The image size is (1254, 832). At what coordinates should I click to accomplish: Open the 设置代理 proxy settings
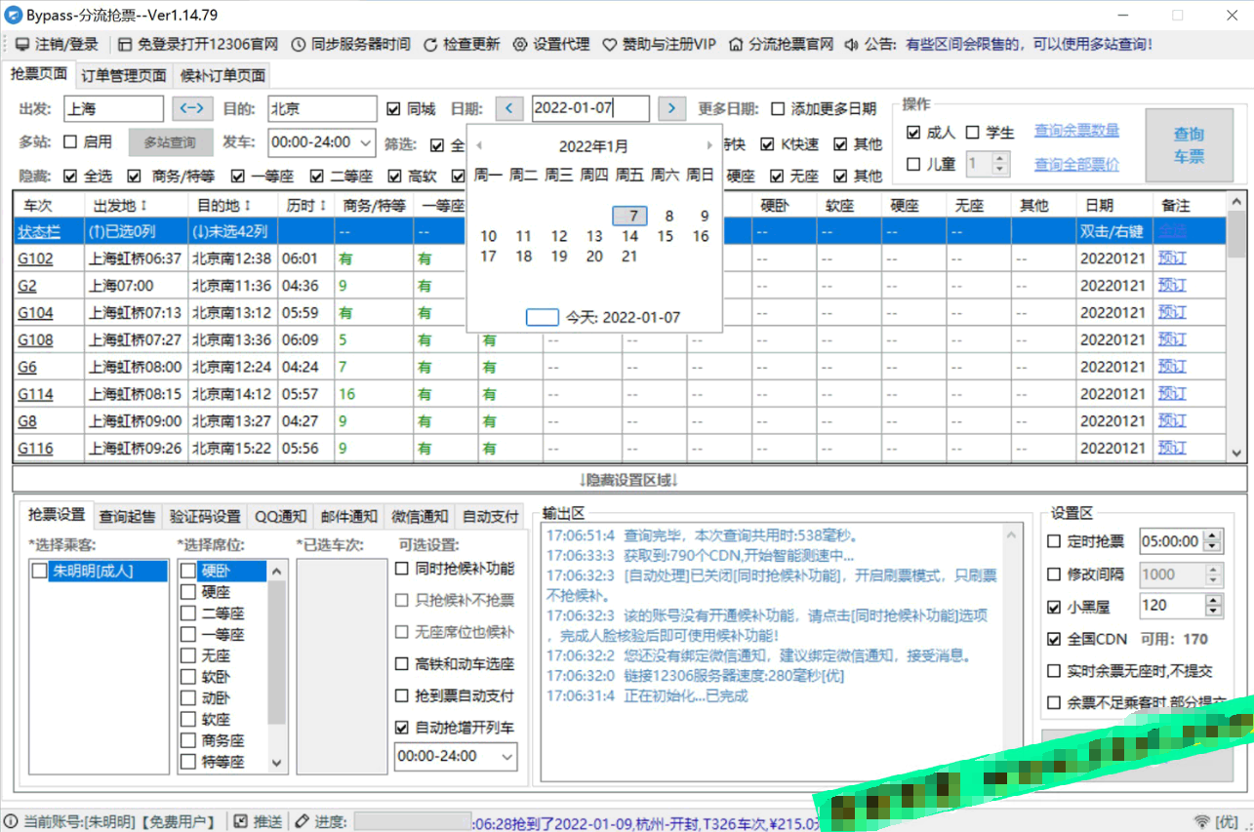[x=551, y=44]
